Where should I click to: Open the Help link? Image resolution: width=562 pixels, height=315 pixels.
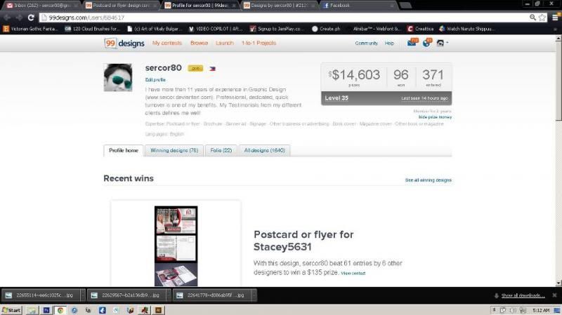coord(389,43)
